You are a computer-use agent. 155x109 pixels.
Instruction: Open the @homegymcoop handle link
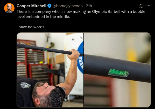[x=68, y=6]
